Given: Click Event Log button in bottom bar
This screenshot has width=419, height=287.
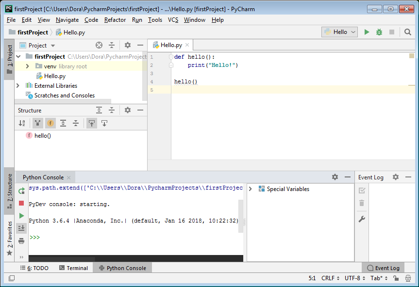Looking at the screenshot, I should tap(383, 268).
